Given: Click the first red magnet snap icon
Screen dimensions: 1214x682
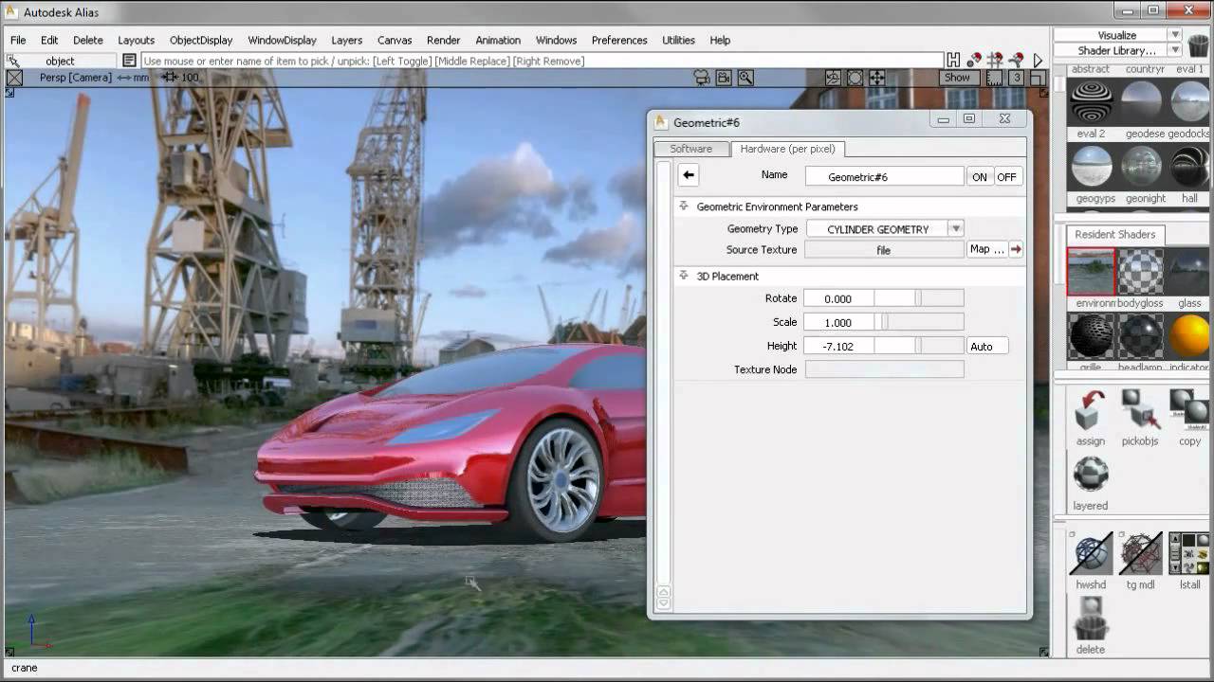Looking at the screenshot, I should (x=974, y=60).
